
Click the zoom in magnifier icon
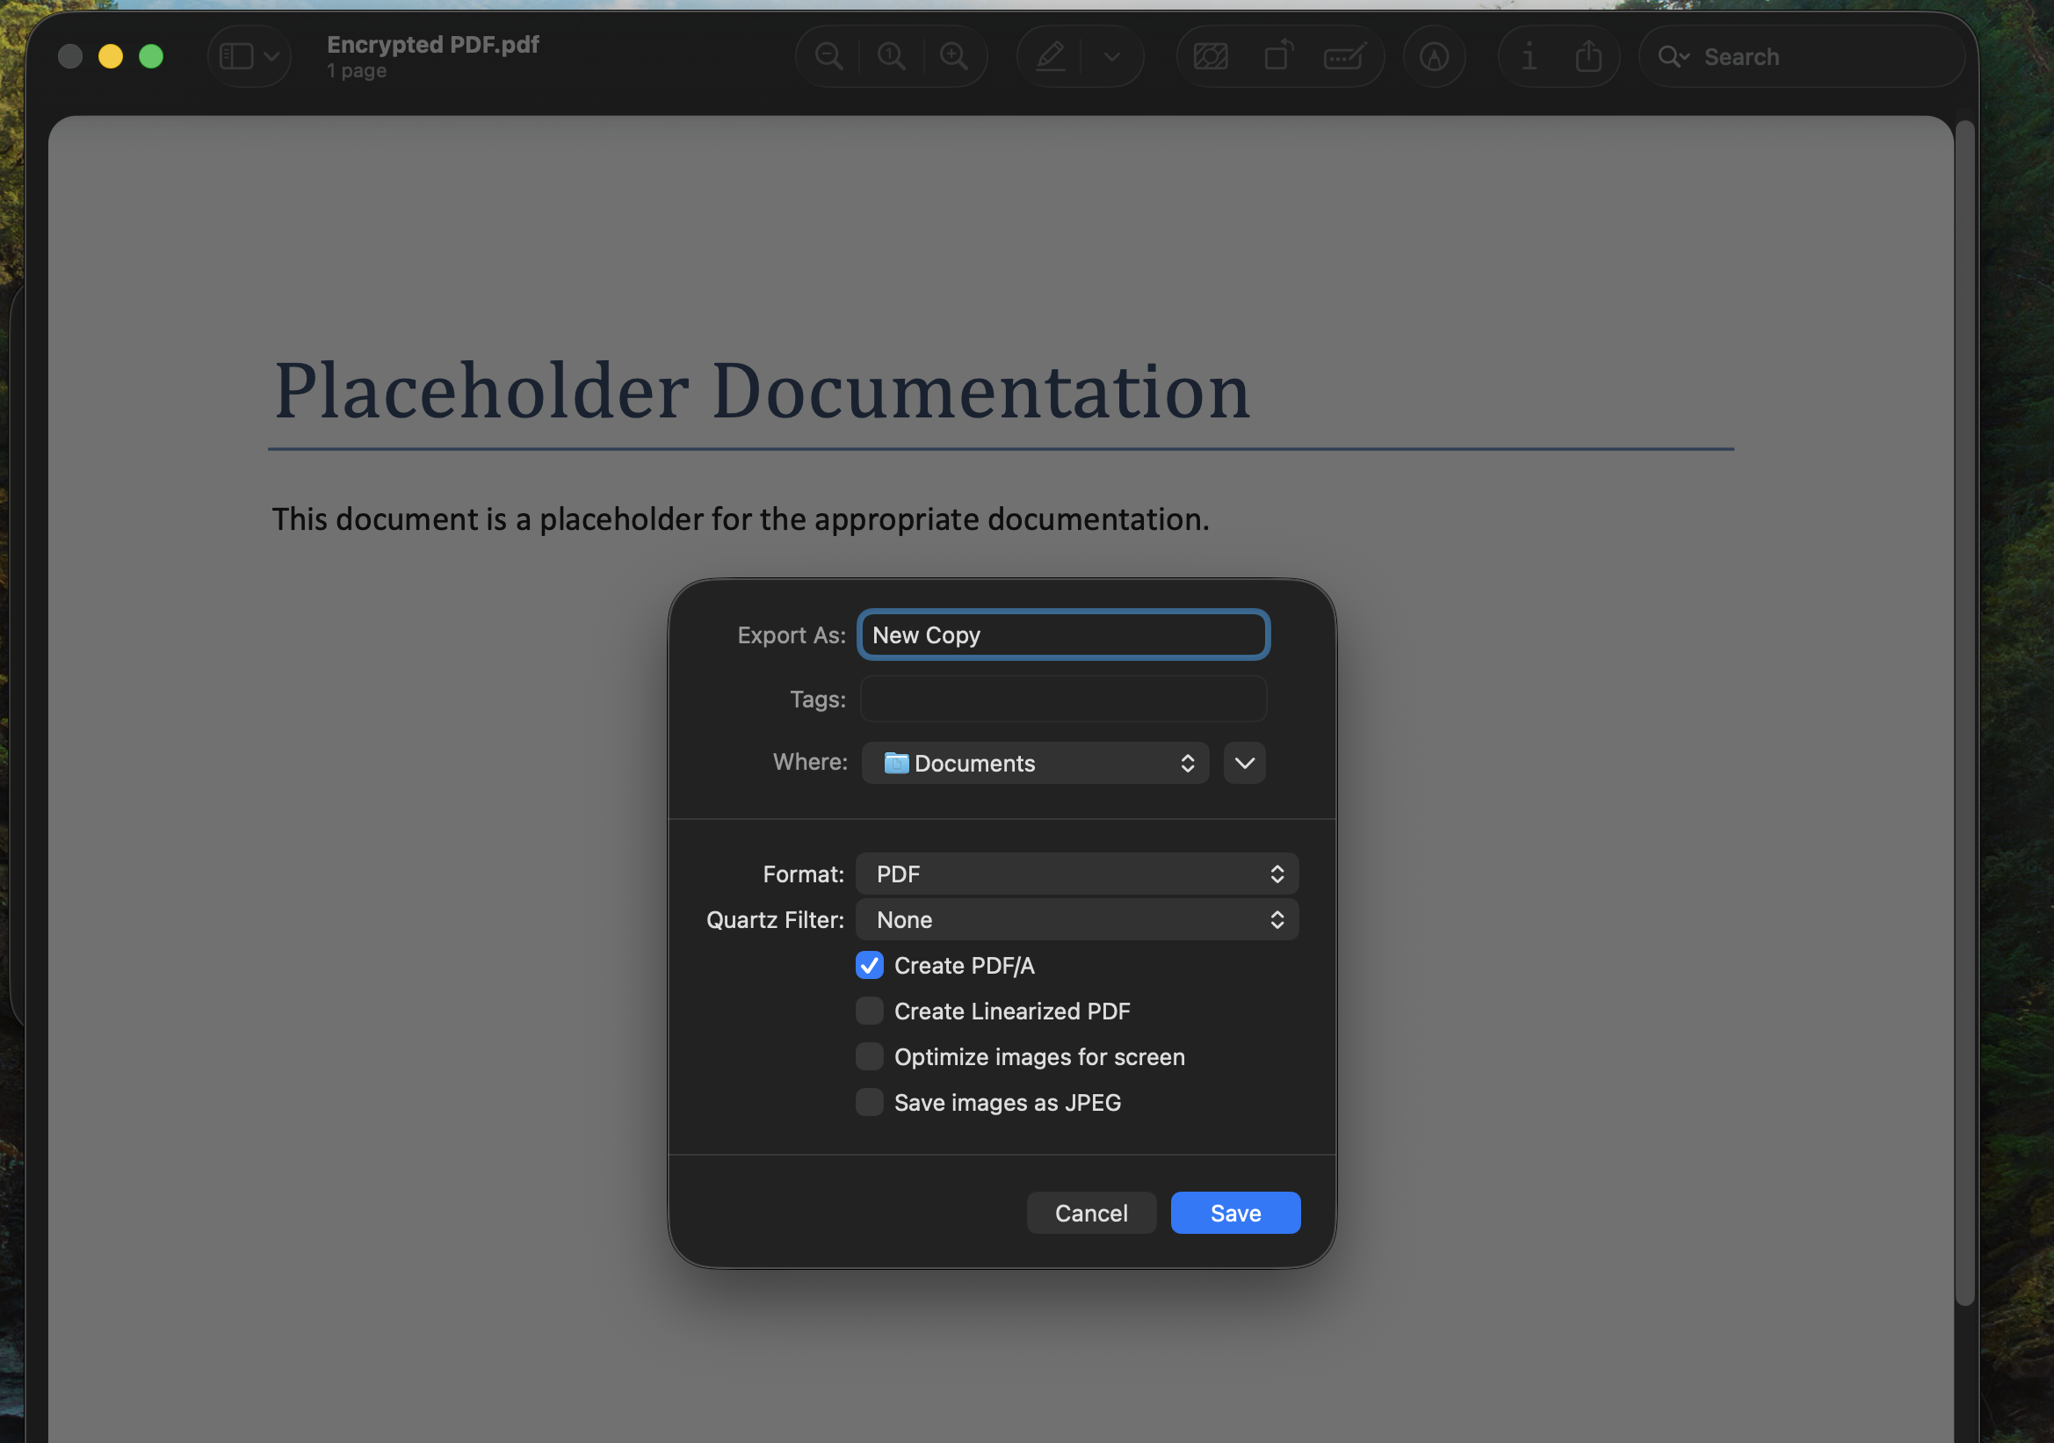coord(954,56)
